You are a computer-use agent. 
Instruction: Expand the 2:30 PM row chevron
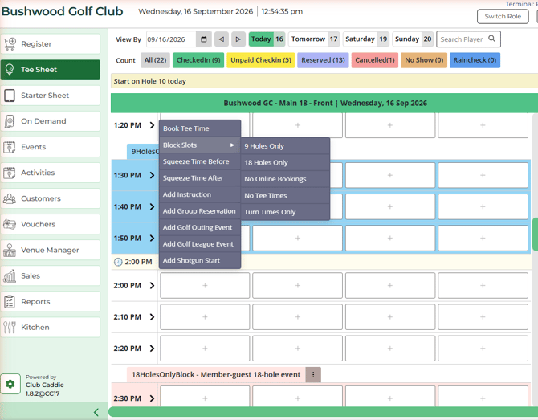coord(152,398)
